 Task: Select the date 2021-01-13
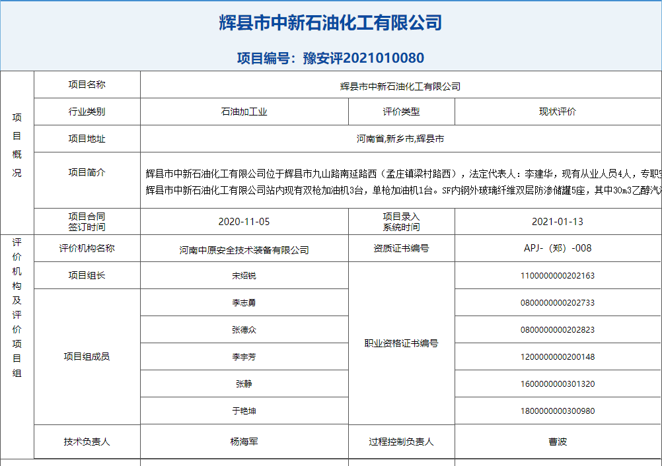(558, 221)
